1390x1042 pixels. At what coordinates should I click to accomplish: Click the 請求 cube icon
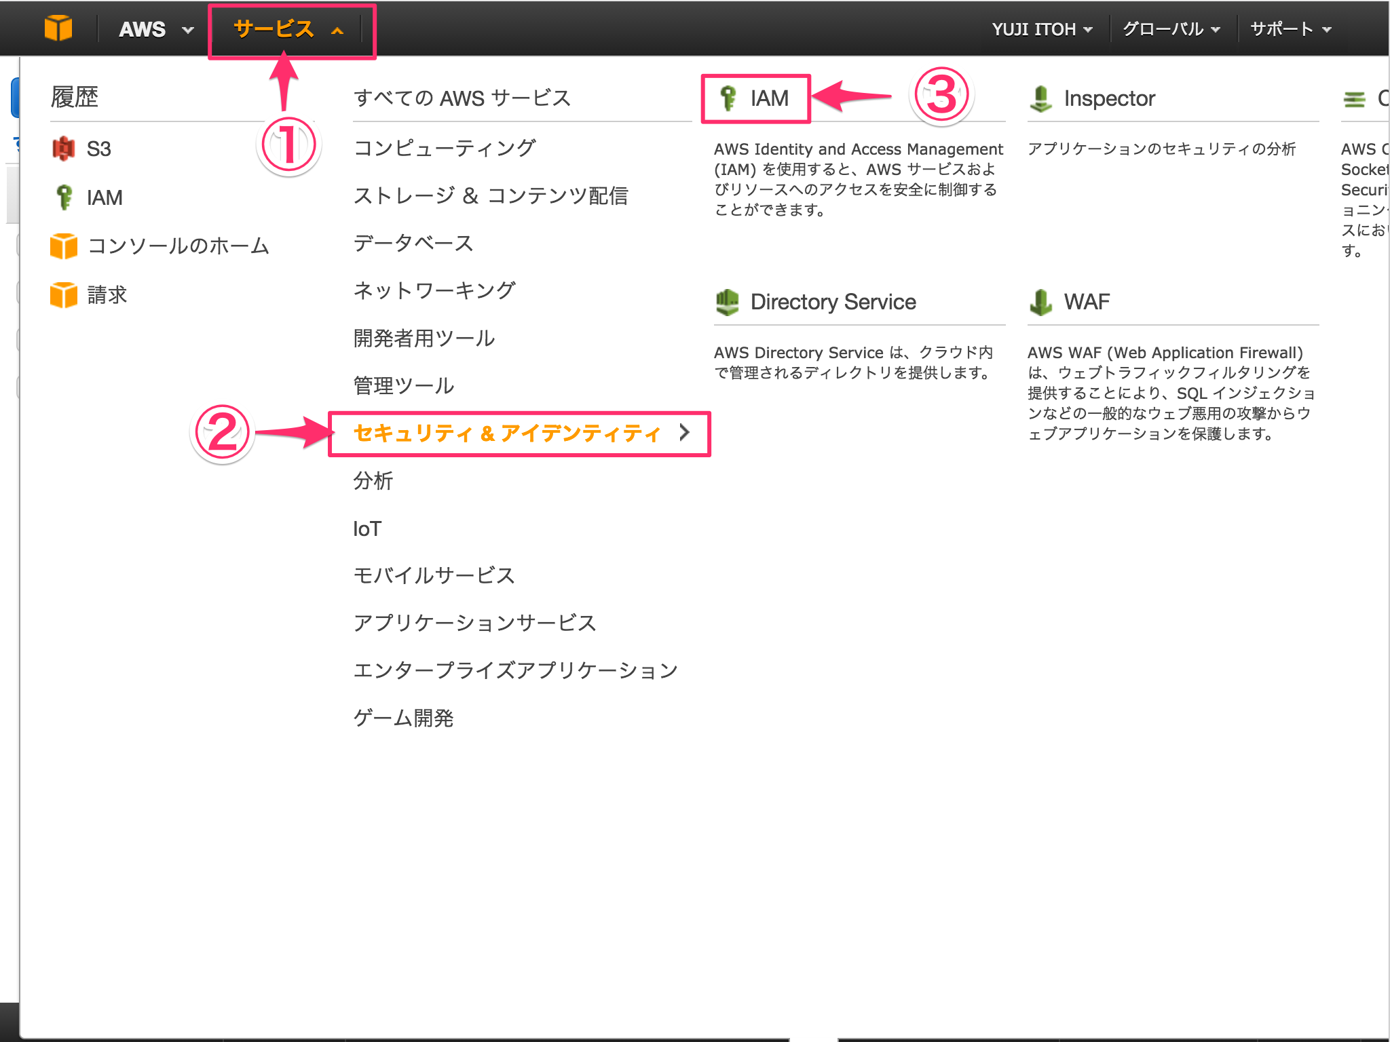pyautogui.click(x=64, y=295)
